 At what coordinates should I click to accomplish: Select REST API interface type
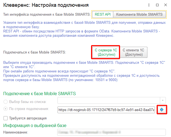103,15
